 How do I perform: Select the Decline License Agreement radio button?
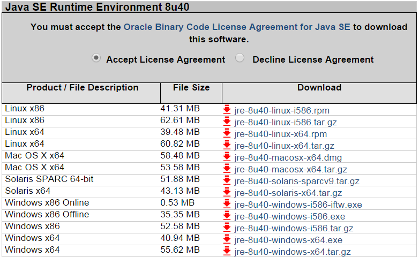coord(240,59)
